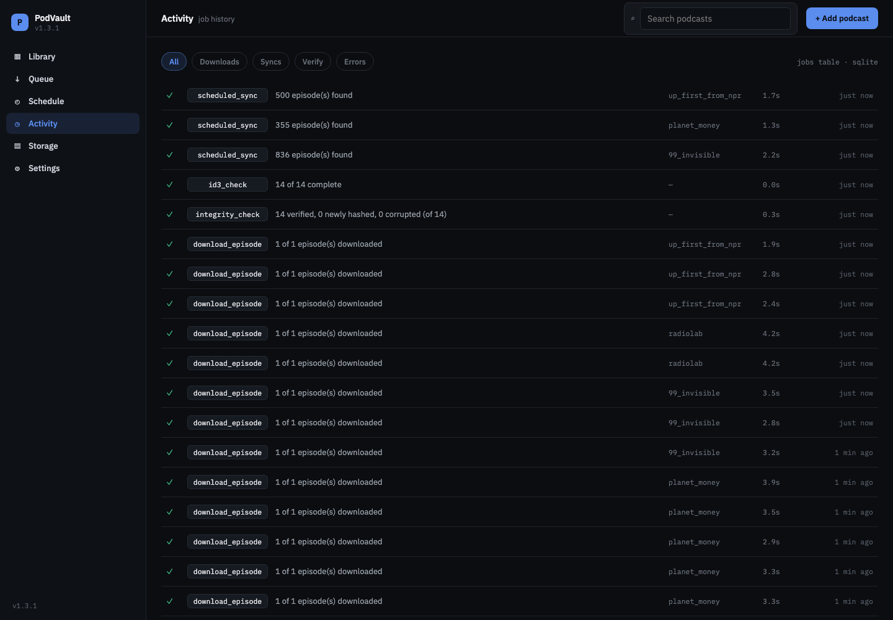Click the 1.7s duration value
The height and width of the screenshot is (620, 893).
coord(771,95)
